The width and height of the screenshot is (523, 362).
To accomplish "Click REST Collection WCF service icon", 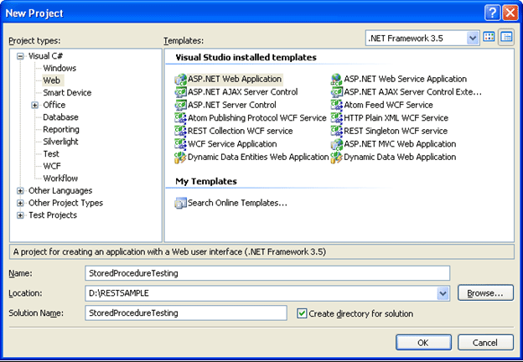I will tap(180, 131).
